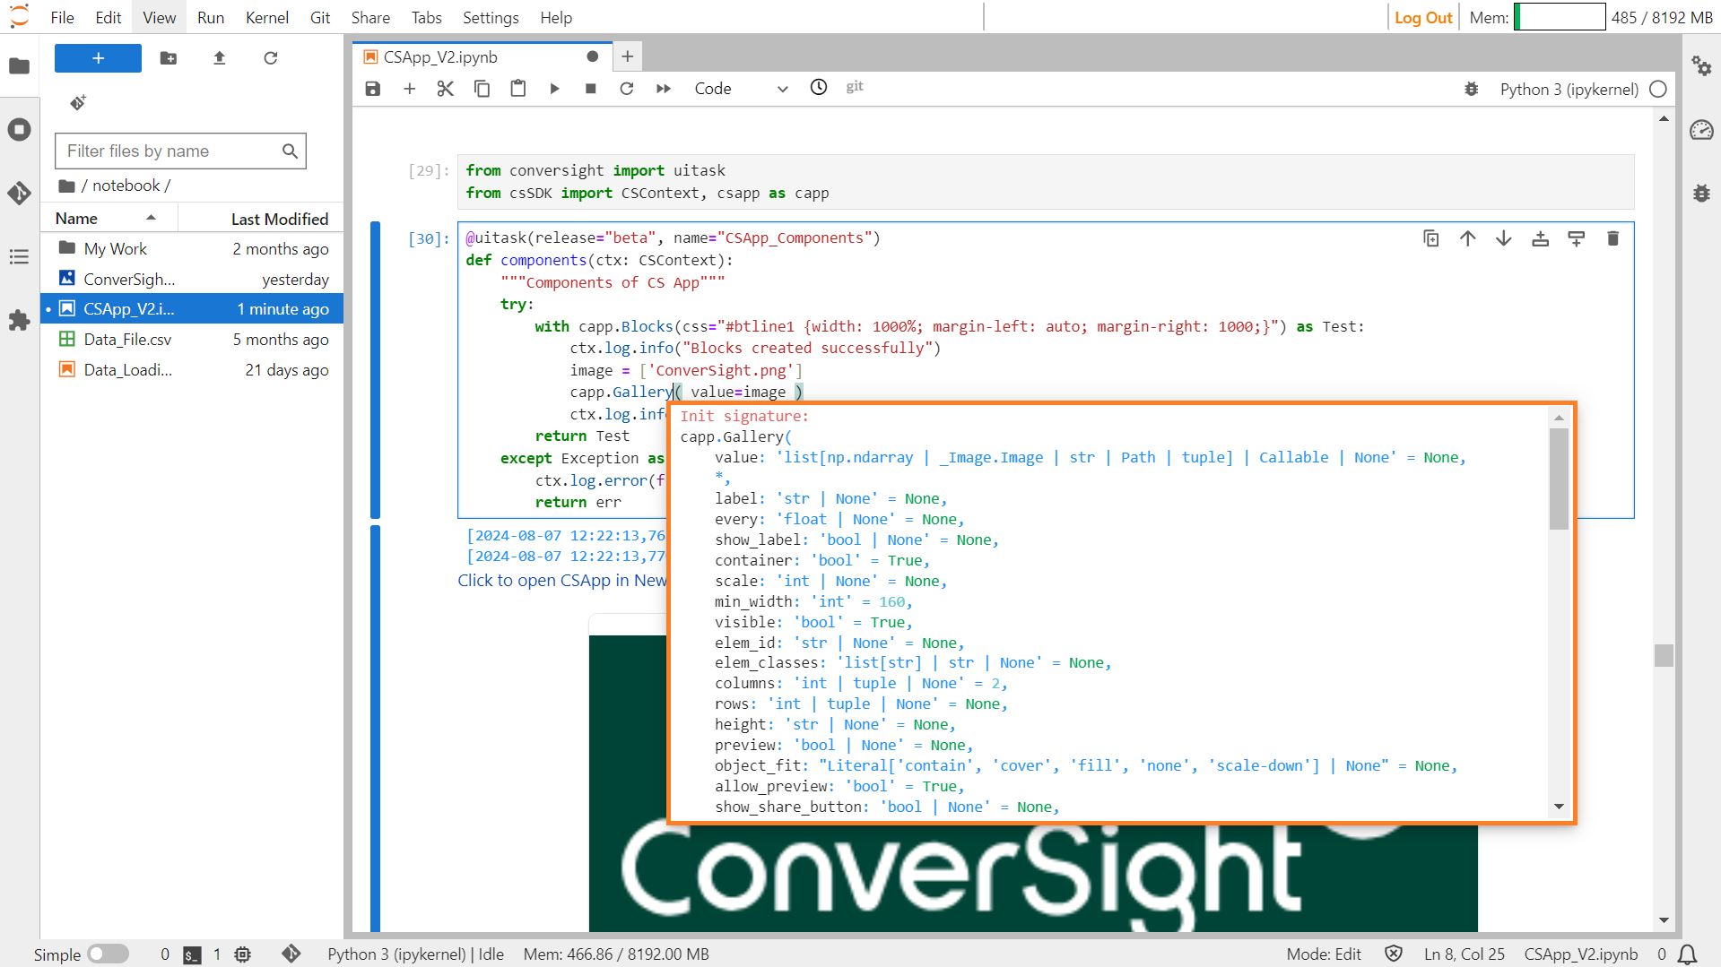Open the cell type Code dropdown
The image size is (1721, 967).
(x=741, y=88)
